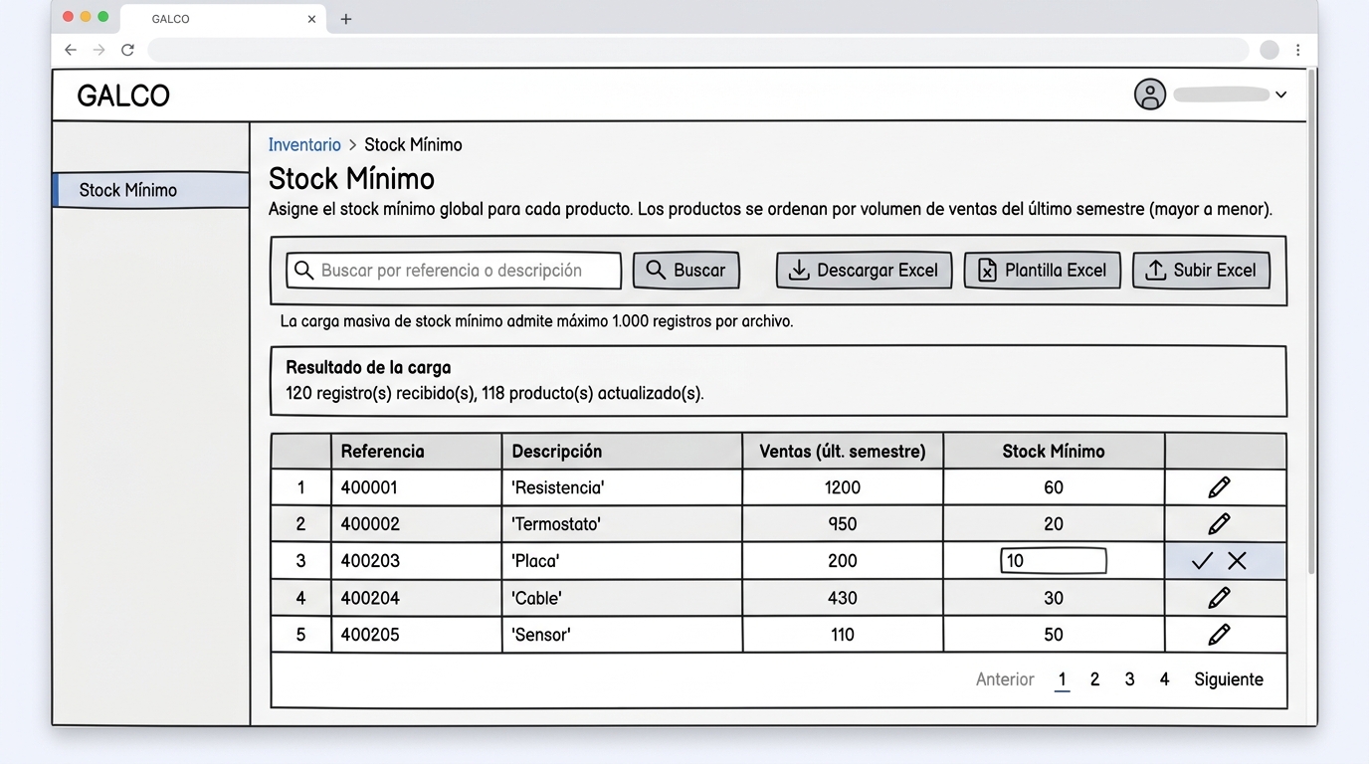The image size is (1369, 764).
Task: Click the browser profile circle
Action: click(x=1270, y=50)
